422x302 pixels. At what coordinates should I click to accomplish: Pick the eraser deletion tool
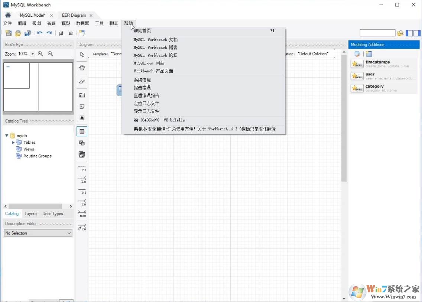coord(82,81)
